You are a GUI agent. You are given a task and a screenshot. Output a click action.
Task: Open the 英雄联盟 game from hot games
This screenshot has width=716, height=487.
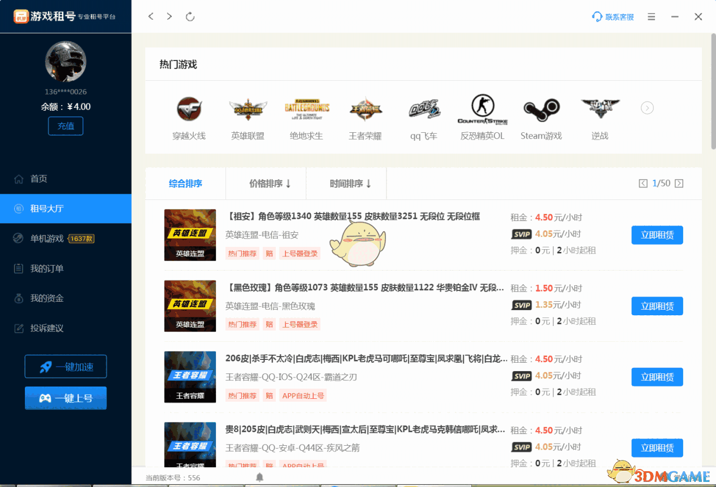[x=248, y=109]
